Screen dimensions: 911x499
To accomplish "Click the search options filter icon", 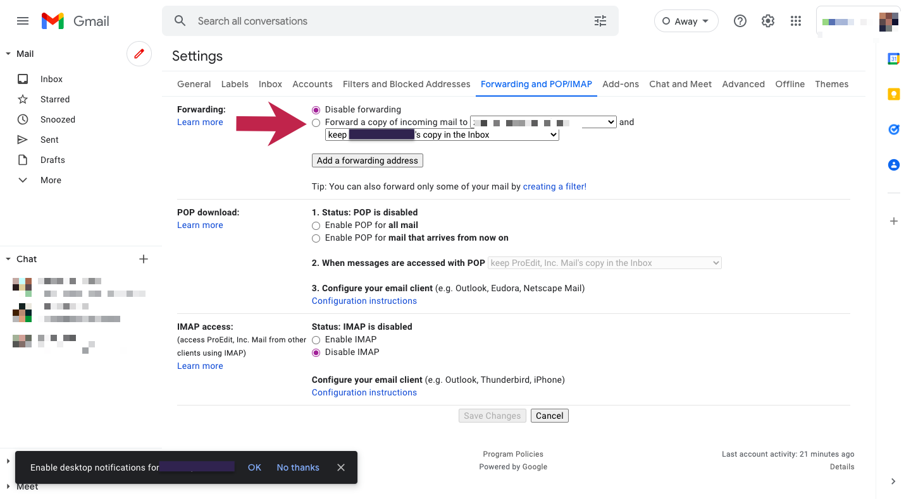I will [x=600, y=21].
